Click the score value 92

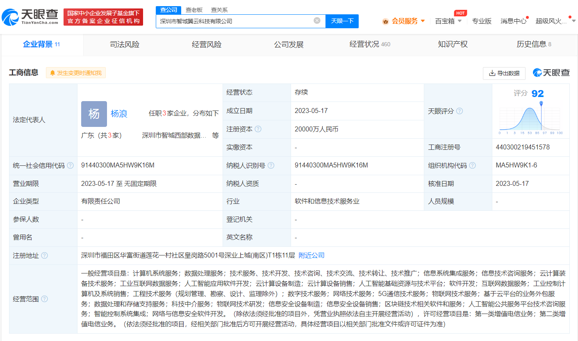[537, 94]
